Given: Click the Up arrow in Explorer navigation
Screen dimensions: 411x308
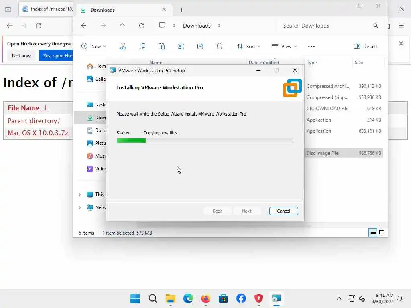Looking at the screenshot, I should tap(122, 26).
